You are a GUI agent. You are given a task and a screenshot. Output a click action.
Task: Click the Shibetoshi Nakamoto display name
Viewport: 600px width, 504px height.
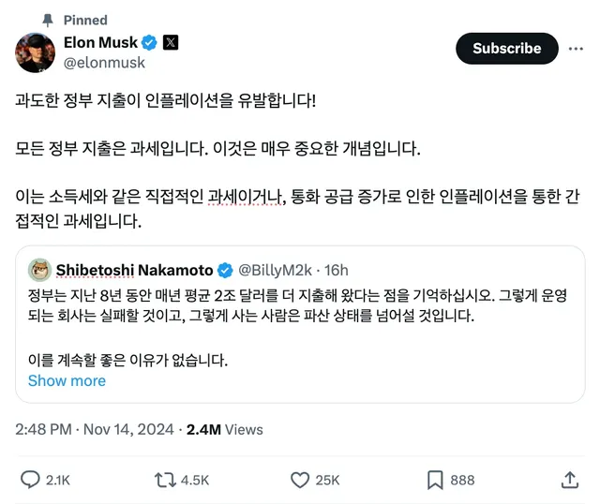tap(134, 270)
